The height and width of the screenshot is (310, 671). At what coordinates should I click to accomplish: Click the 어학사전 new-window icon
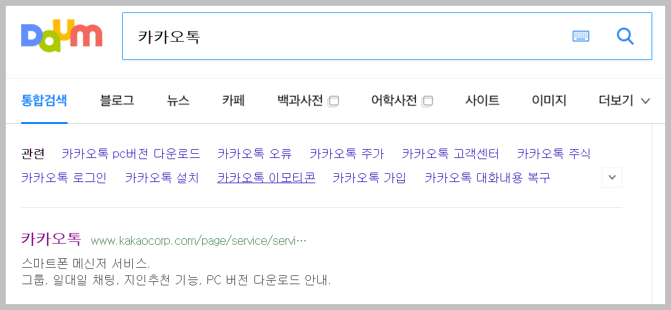427,102
